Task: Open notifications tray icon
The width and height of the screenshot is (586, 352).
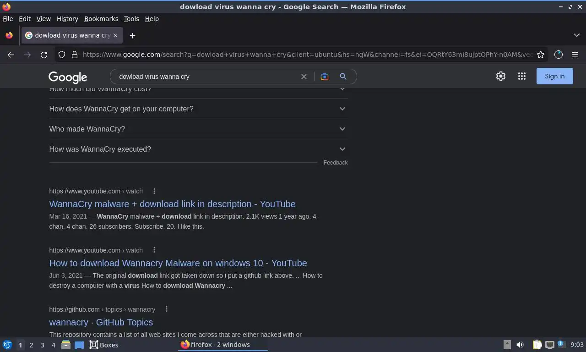Action: point(562,345)
